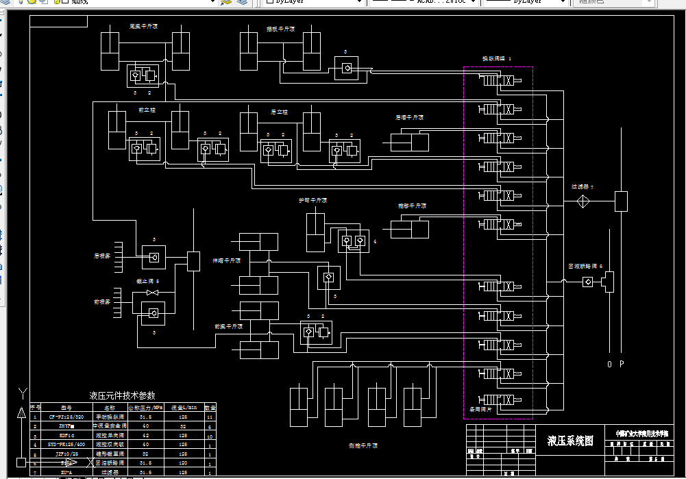Select the O port label
Screen dimensions: 686x479
(x=609, y=364)
